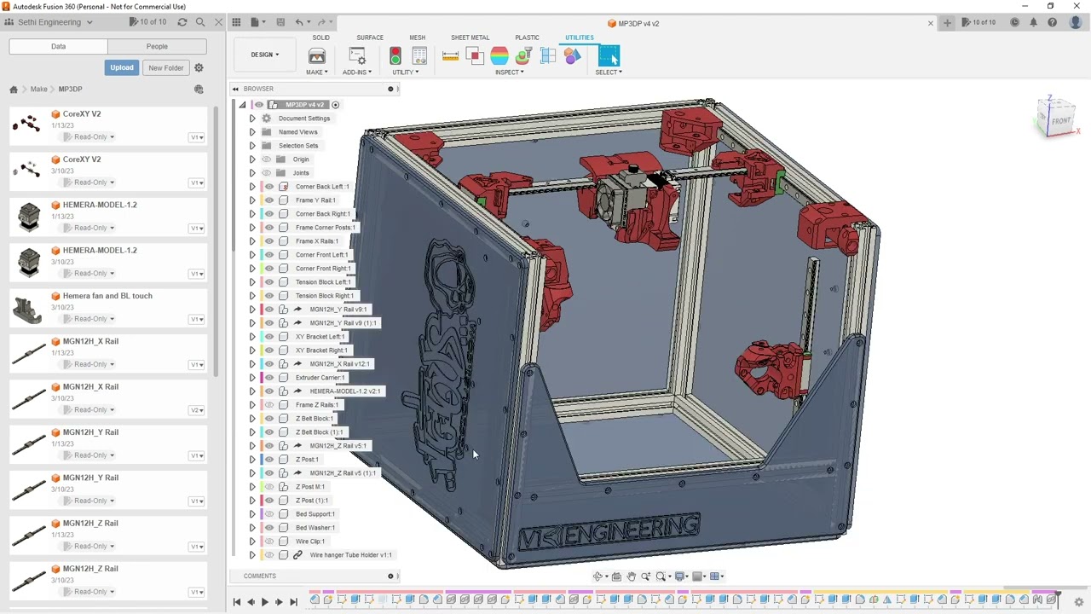The image size is (1091, 614).
Task: Click the ViewCube FRONT face
Action: click(1060, 120)
